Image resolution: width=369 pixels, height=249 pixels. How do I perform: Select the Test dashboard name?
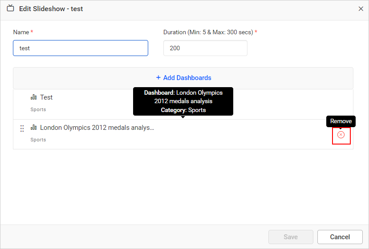pos(46,97)
